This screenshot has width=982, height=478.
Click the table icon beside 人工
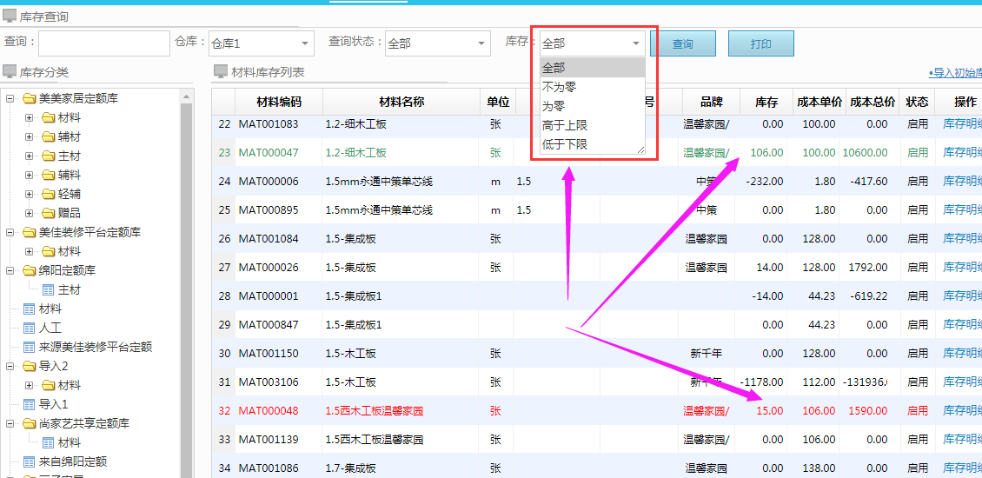(x=29, y=328)
